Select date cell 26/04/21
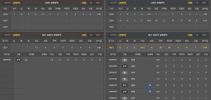 point(113,60)
